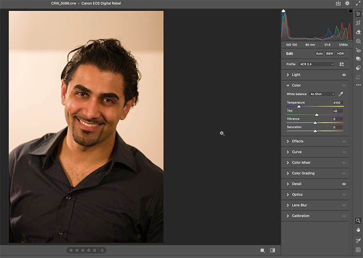
Task: Open the White balance As Shot dropdown
Action: click(322, 94)
